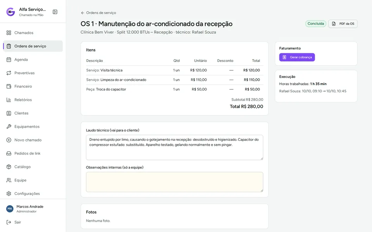Click the PDF file download icon
The image size is (372, 232).
(334, 24)
